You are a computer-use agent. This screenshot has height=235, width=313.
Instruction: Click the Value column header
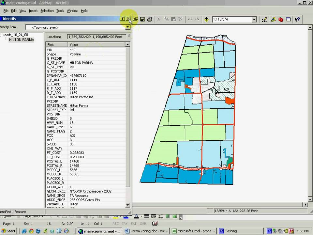tap(97, 45)
